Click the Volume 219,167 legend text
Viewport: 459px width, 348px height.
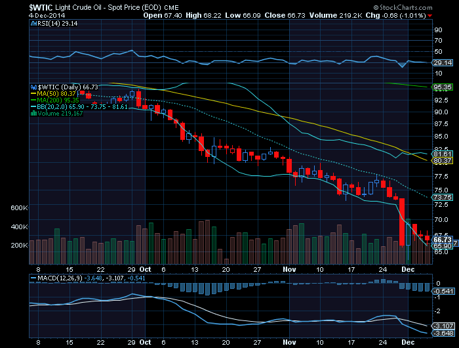[60, 113]
